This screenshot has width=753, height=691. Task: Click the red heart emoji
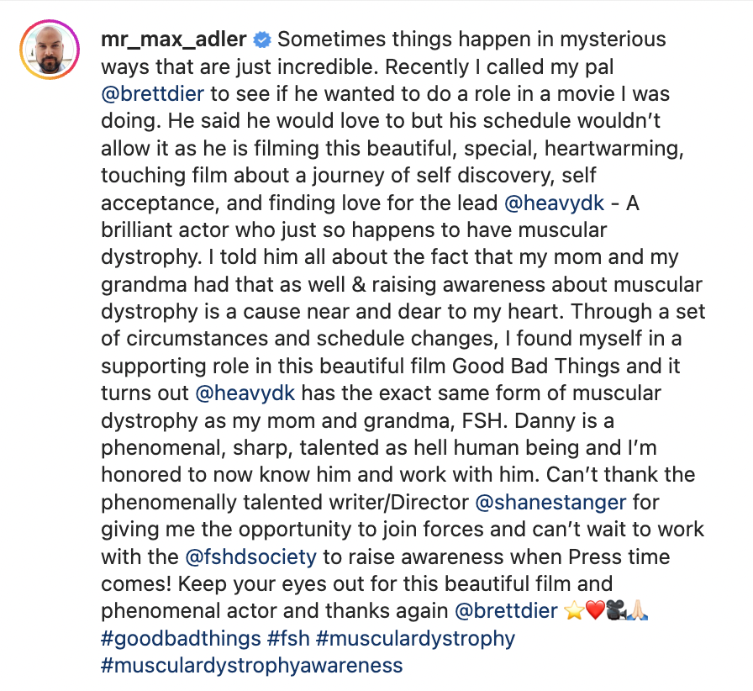pyautogui.click(x=596, y=611)
